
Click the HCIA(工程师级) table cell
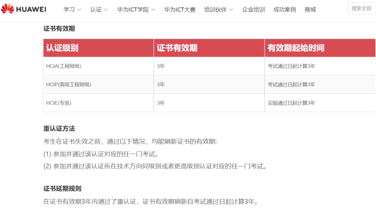point(98,66)
